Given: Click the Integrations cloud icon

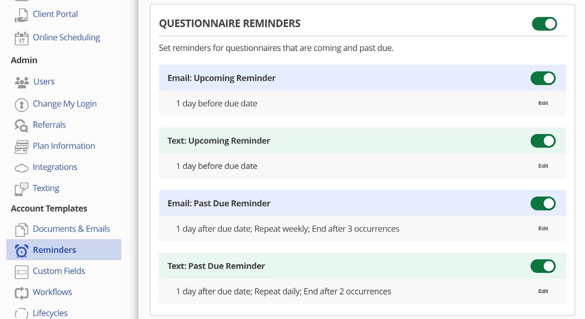Looking at the screenshot, I should click(21, 168).
